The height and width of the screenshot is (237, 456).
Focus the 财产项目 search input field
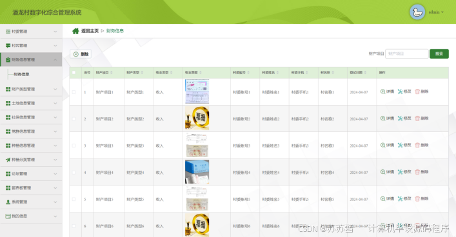click(406, 53)
